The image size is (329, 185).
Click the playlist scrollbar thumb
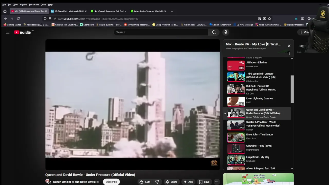pyautogui.click(x=292, y=89)
